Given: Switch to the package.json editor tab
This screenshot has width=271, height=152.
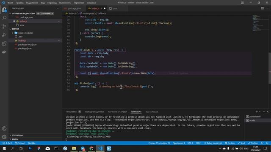Looking at the screenshot, I should (x=74, y=8).
